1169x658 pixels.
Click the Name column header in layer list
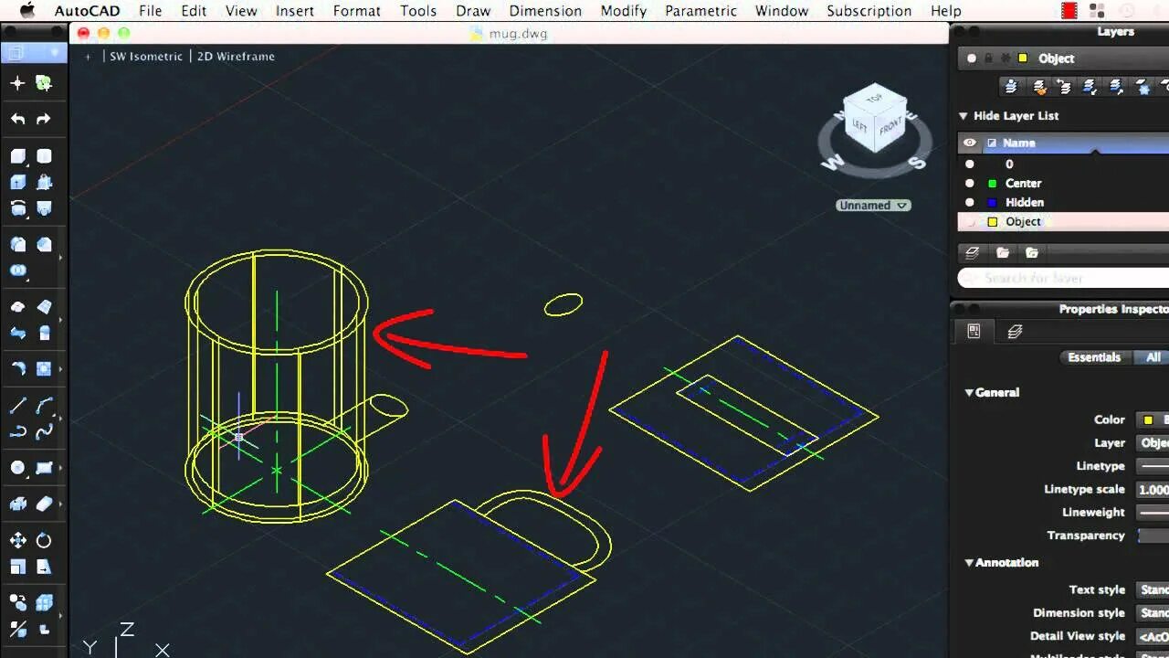1018,143
